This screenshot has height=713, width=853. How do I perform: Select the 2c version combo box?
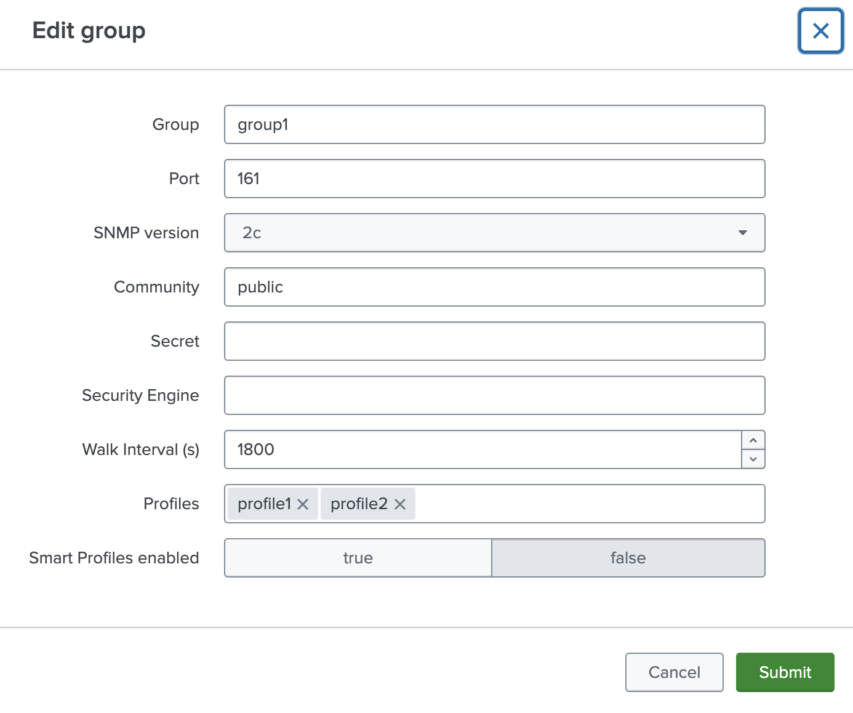pyautogui.click(x=495, y=233)
